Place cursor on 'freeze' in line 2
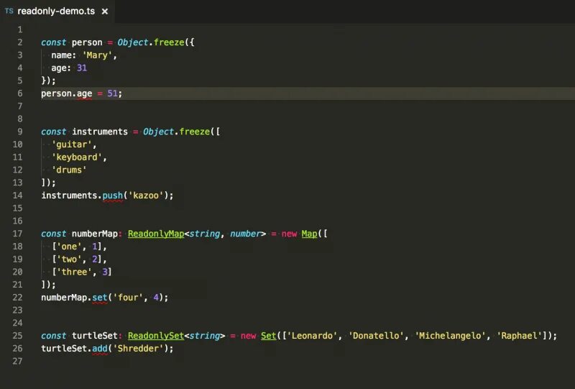Image resolution: width=575 pixels, height=389 pixels. tap(169, 42)
